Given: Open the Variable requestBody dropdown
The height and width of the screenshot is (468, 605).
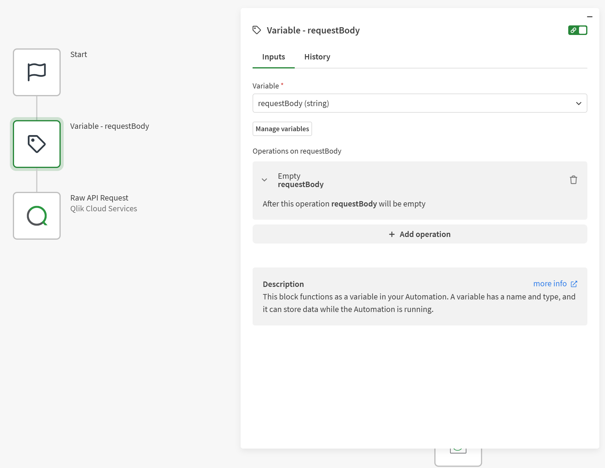Looking at the screenshot, I should [420, 103].
